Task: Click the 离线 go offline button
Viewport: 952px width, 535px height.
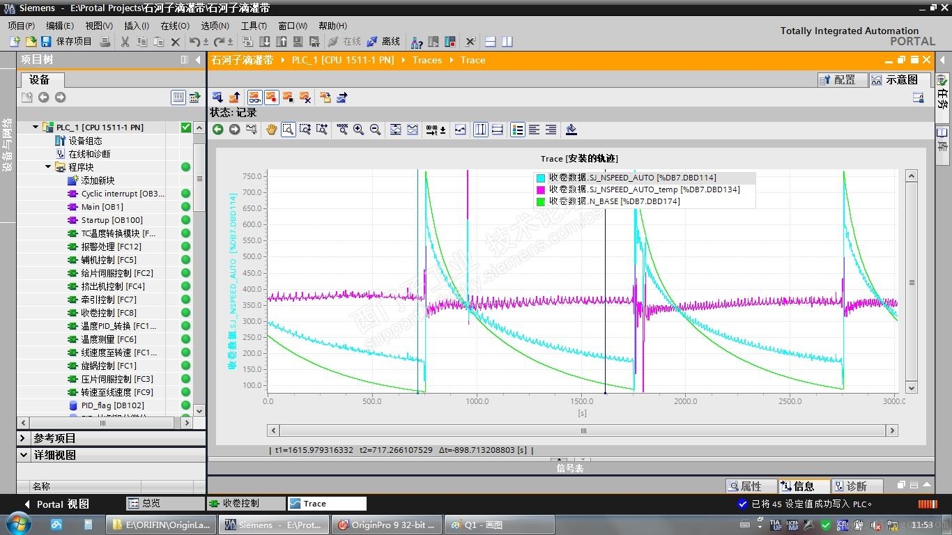Action: pos(383,42)
